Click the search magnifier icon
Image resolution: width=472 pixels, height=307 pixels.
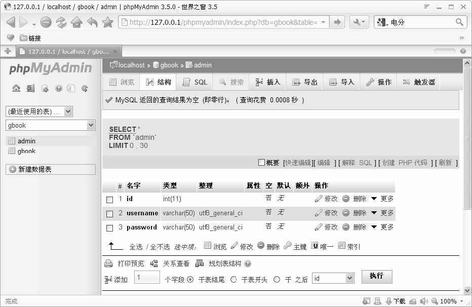pos(459,22)
